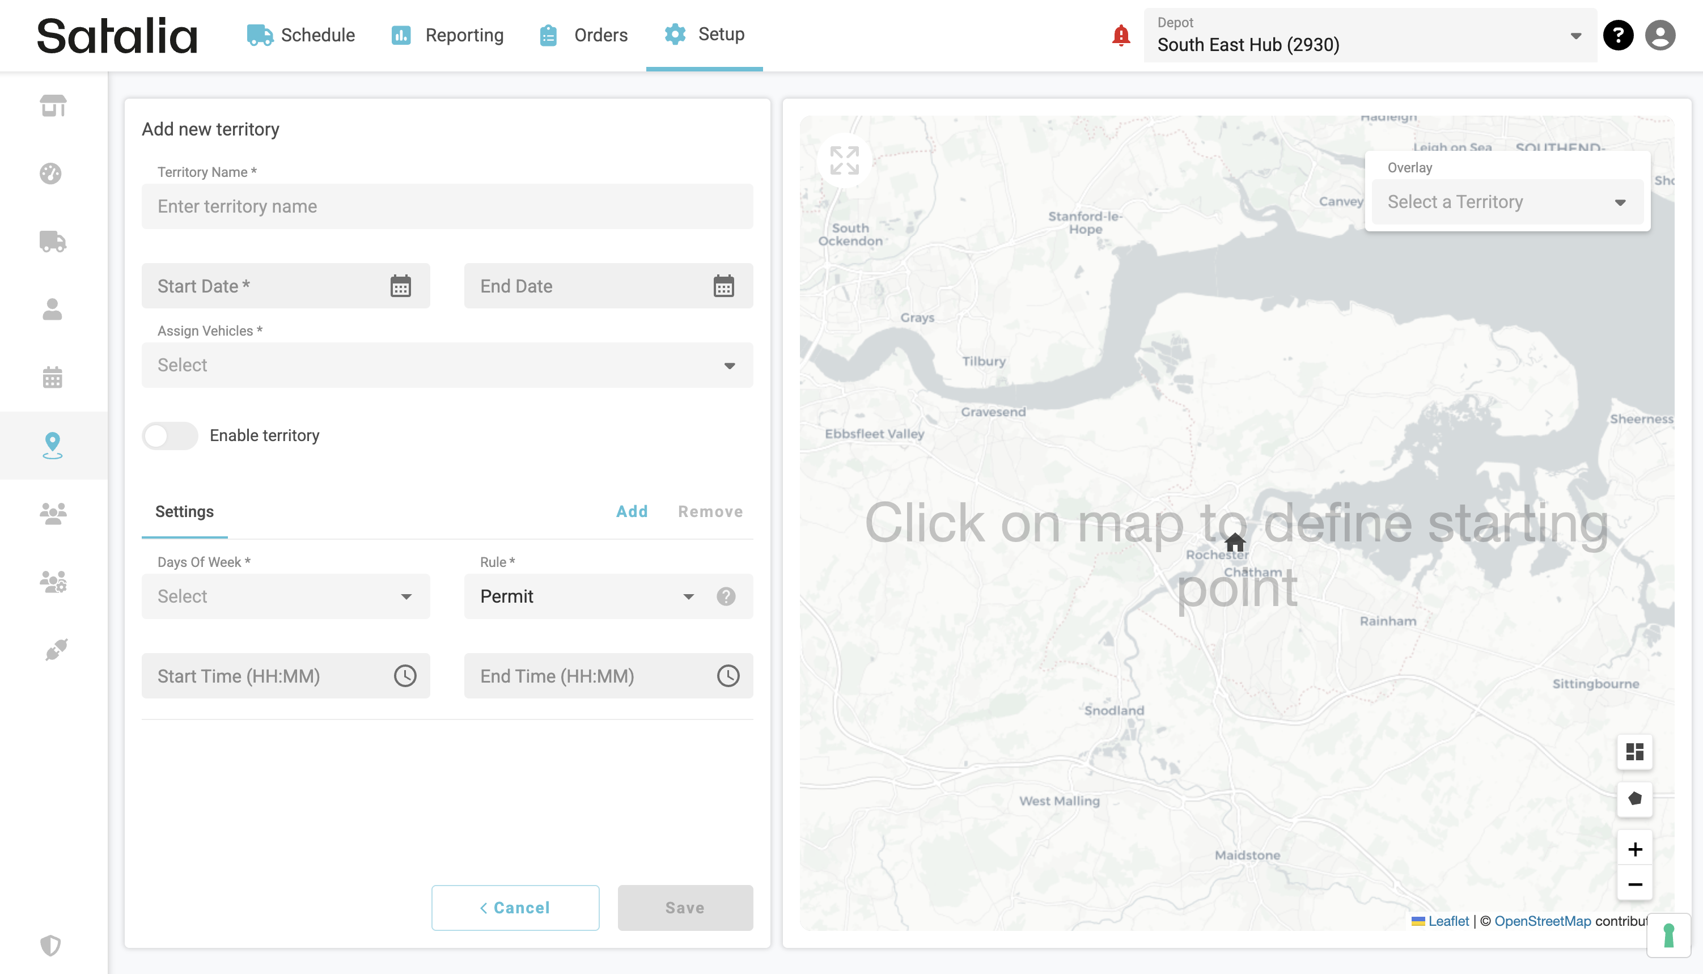Zoom in on the map
Viewport: 1703px width, 974px height.
coord(1634,850)
